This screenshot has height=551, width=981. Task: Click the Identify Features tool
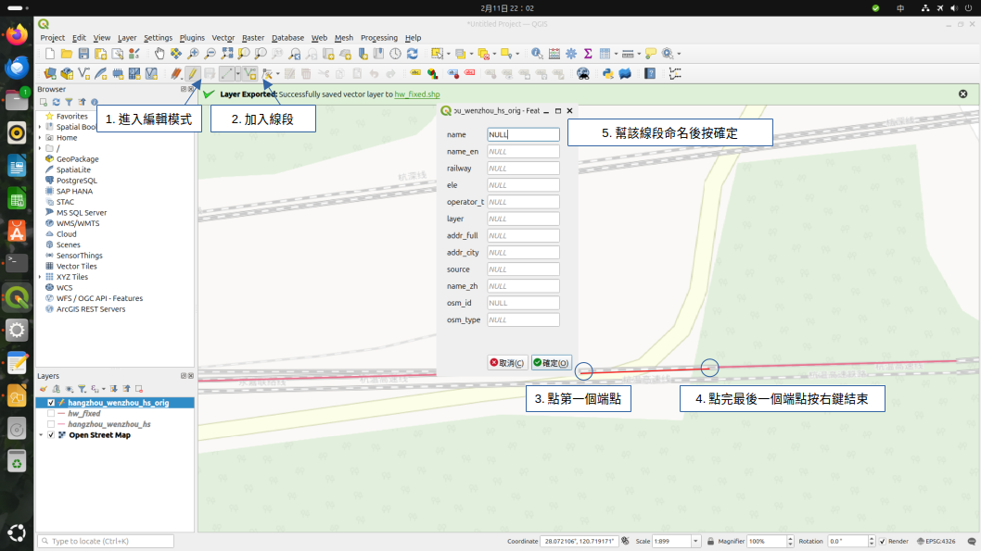point(537,54)
